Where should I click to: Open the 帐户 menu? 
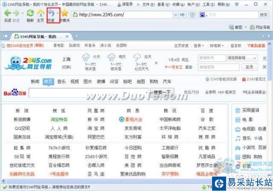(x=193, y=5)
